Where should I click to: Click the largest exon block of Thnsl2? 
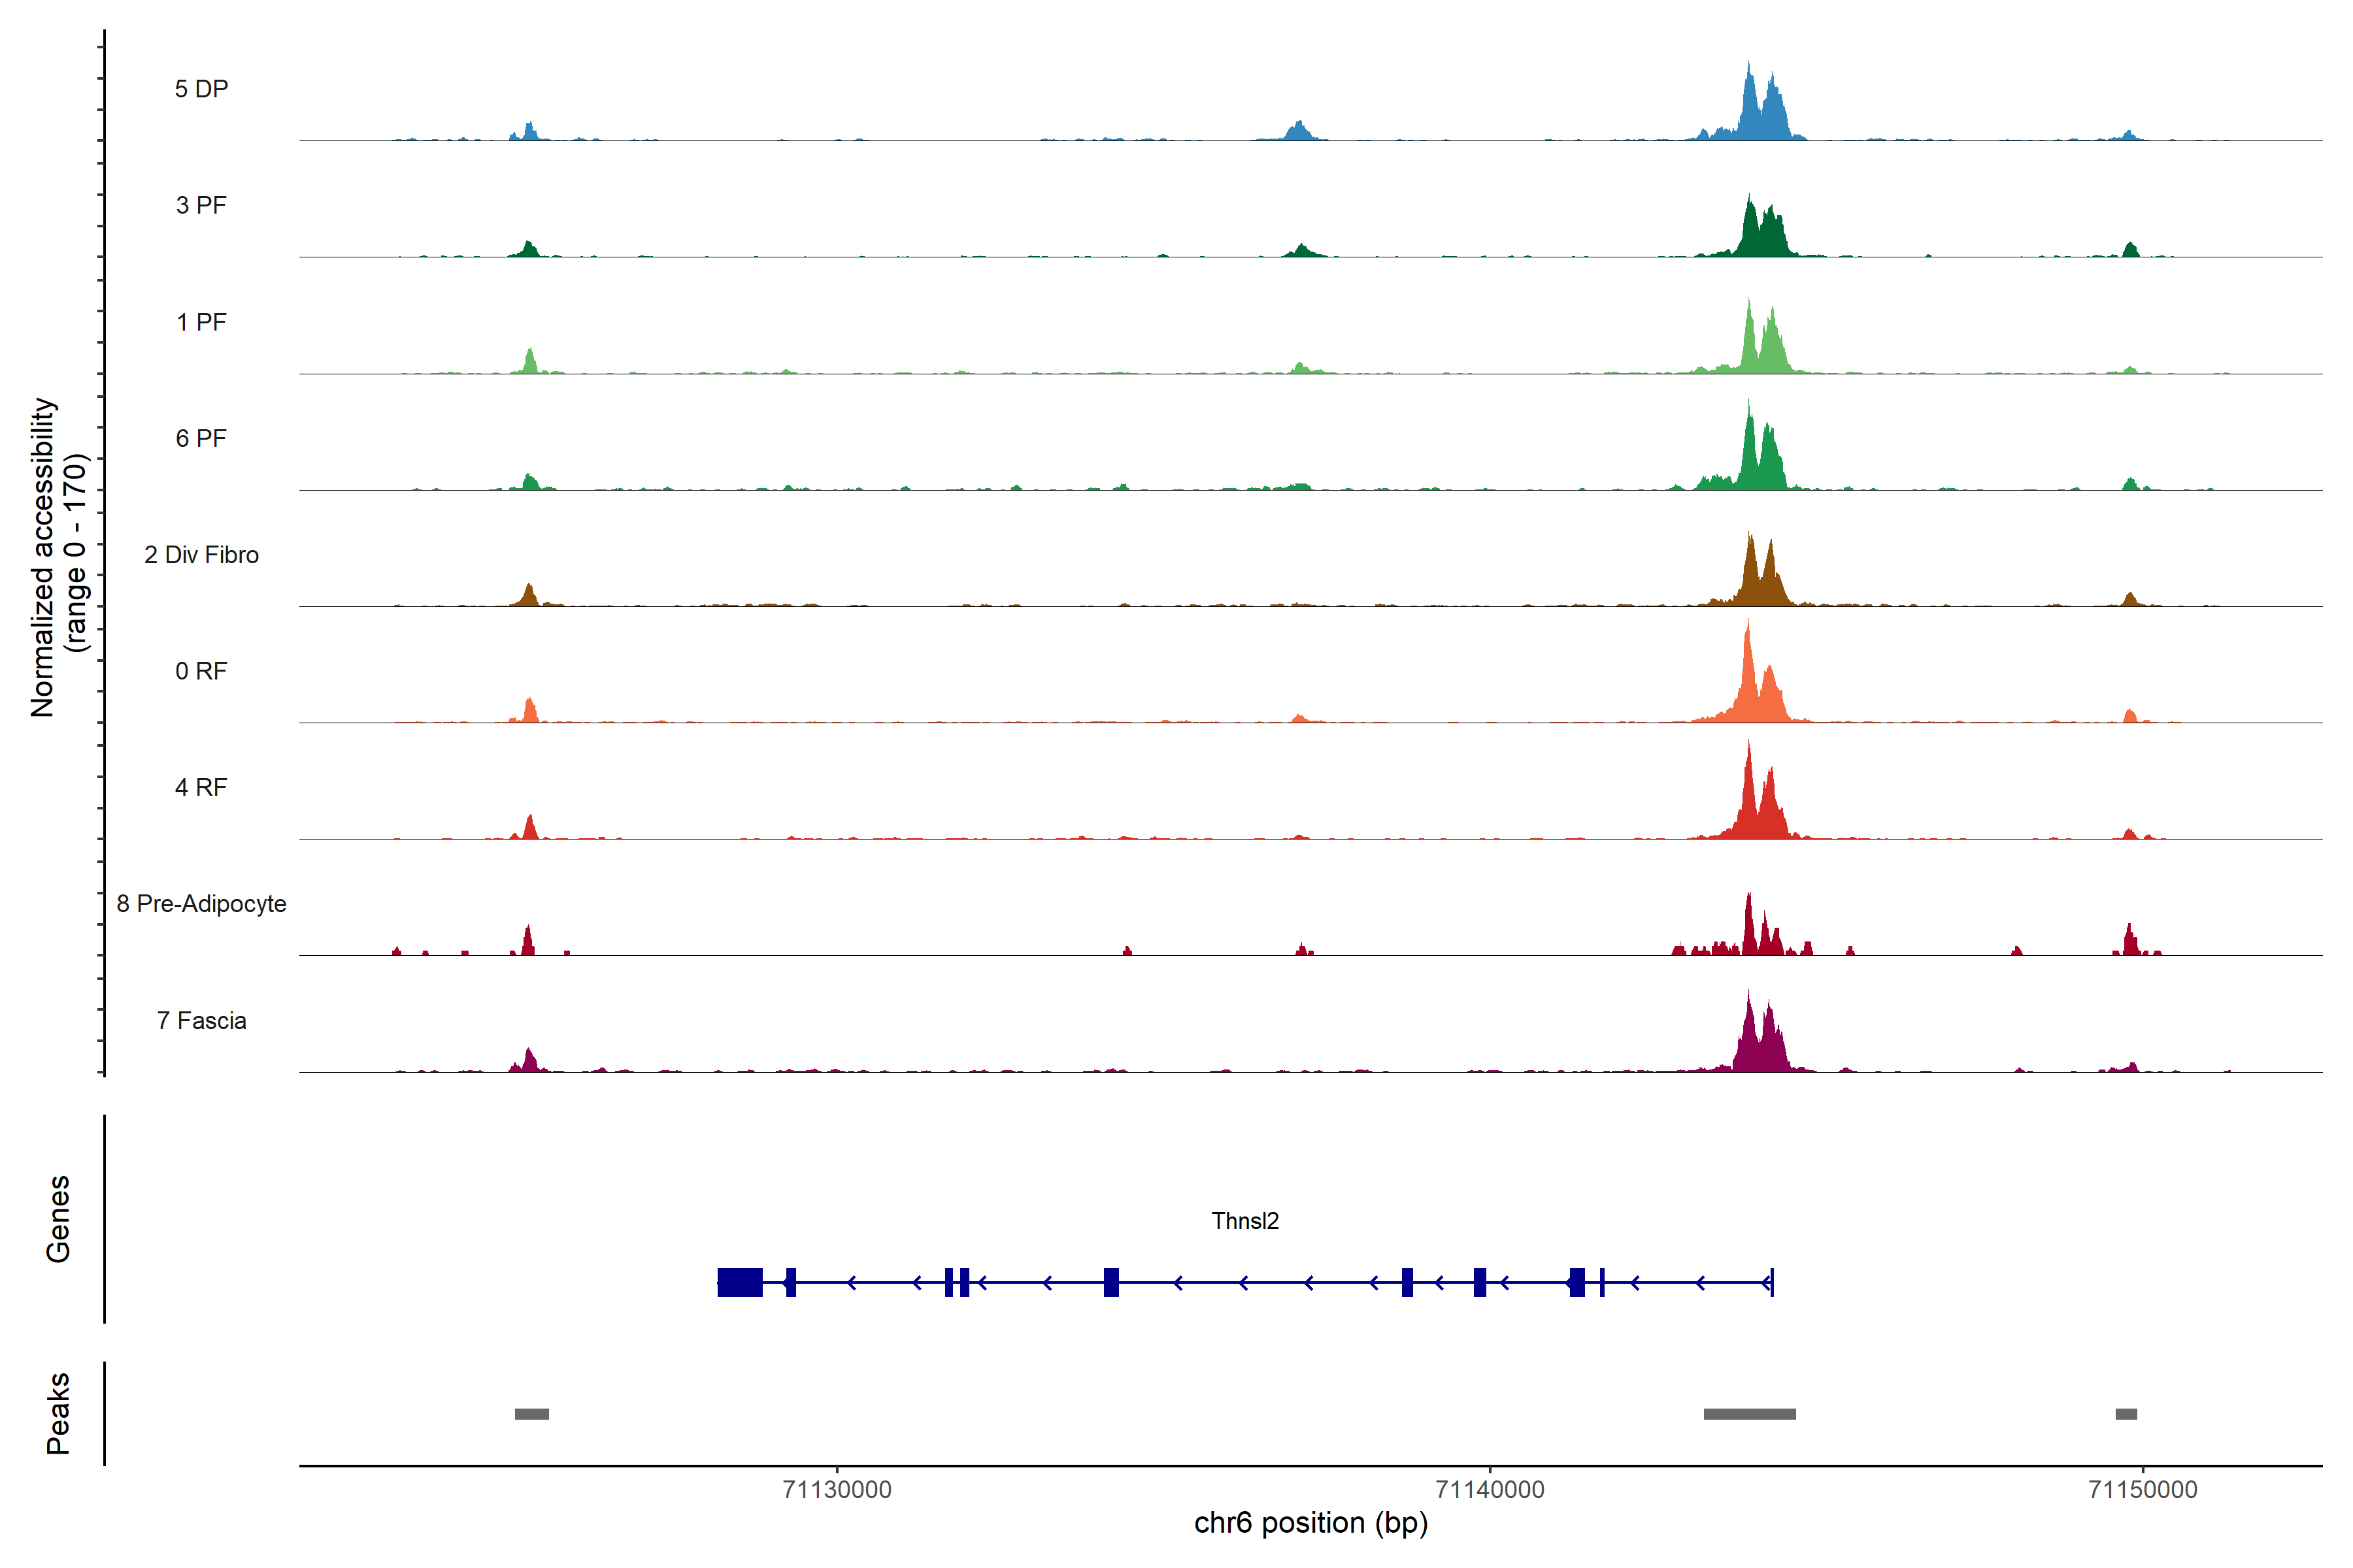coord(739,1282)
